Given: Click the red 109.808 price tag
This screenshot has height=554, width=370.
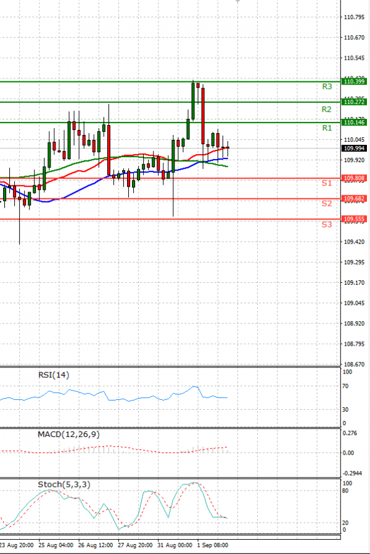Looking at the screenshot, I should pyautogui.click(x=354, y=178).
